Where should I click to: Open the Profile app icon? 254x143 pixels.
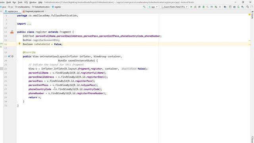point(212,7)
